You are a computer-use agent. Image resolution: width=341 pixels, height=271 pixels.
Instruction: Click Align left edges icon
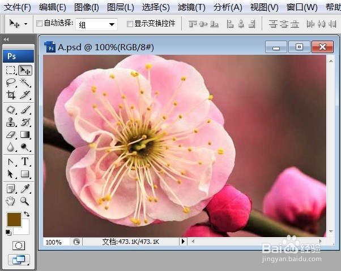pyautogui.click(x=230, y=24)
